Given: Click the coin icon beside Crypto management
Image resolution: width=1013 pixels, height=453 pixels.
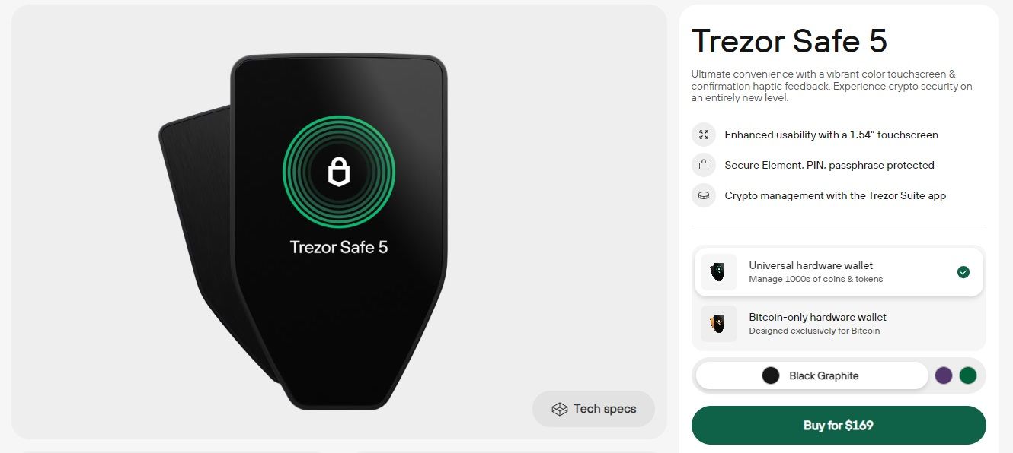Looking at the screenshot, I should [704, 195].
